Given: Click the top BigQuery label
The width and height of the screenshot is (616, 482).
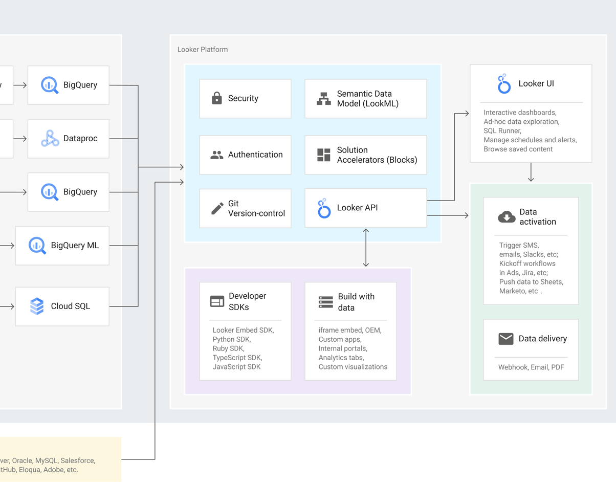Looking at the screenshot, I should (80, 85).
